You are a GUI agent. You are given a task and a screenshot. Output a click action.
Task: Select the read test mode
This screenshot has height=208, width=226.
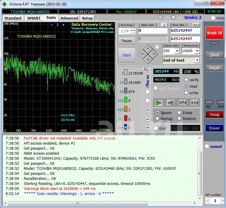(186, 86)
